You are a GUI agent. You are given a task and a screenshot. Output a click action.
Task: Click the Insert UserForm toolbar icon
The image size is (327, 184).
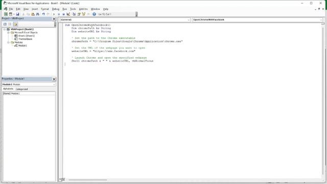(10, 14)
